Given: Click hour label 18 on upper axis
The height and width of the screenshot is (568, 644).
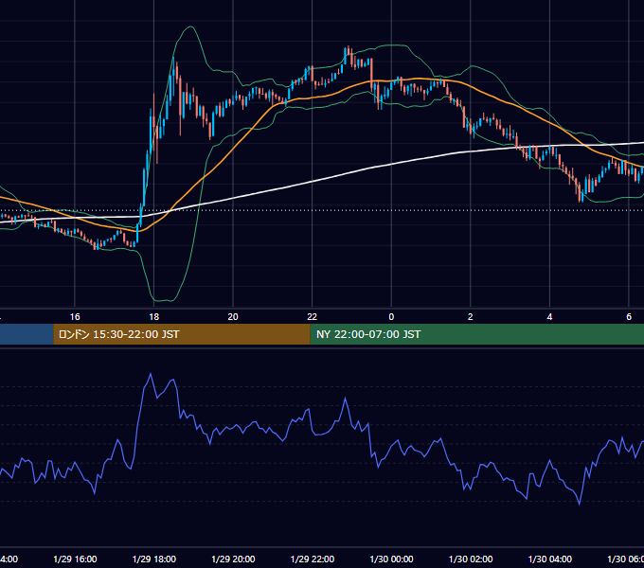Looking at the screenshot, I should [x=154, y=317].
